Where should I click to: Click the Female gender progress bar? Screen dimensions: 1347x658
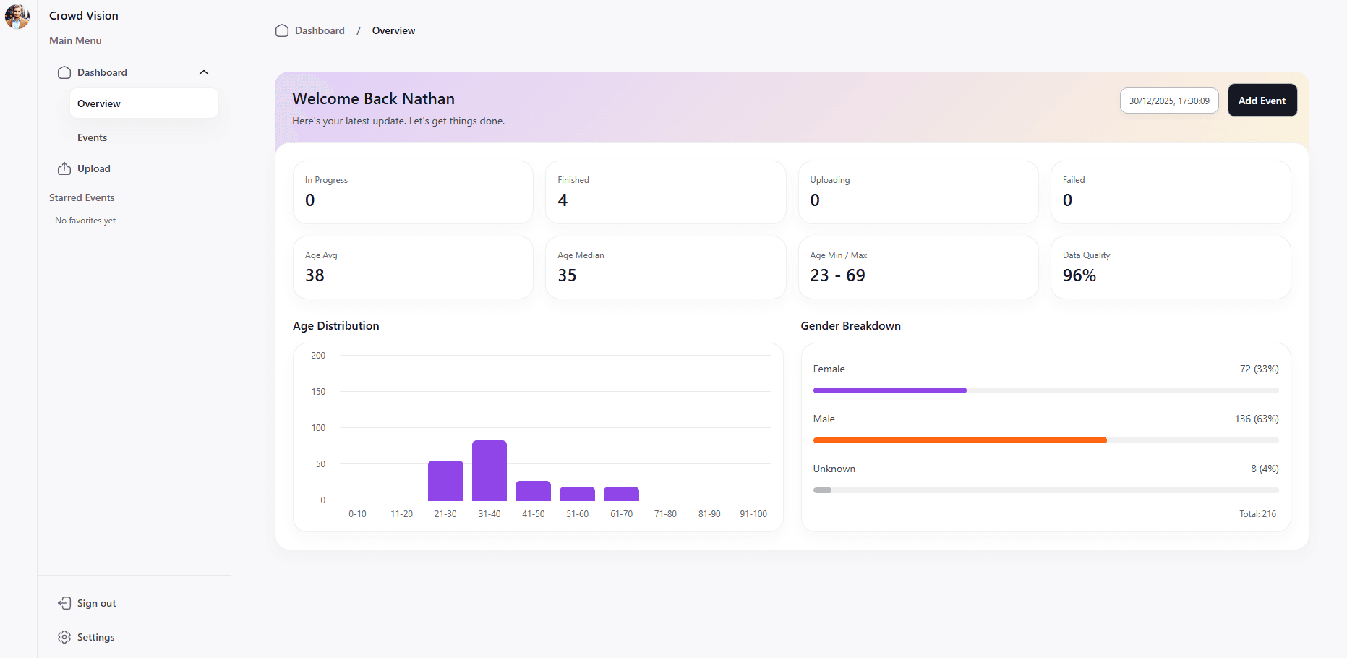(x=889, y=390)
